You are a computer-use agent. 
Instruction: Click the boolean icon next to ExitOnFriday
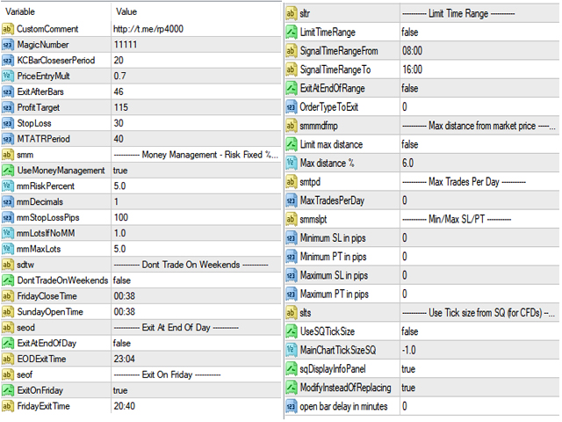pos(8,390)
